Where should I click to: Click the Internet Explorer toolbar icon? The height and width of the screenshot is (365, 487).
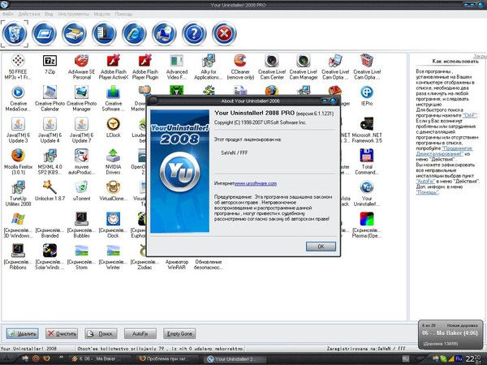(132, 33)
